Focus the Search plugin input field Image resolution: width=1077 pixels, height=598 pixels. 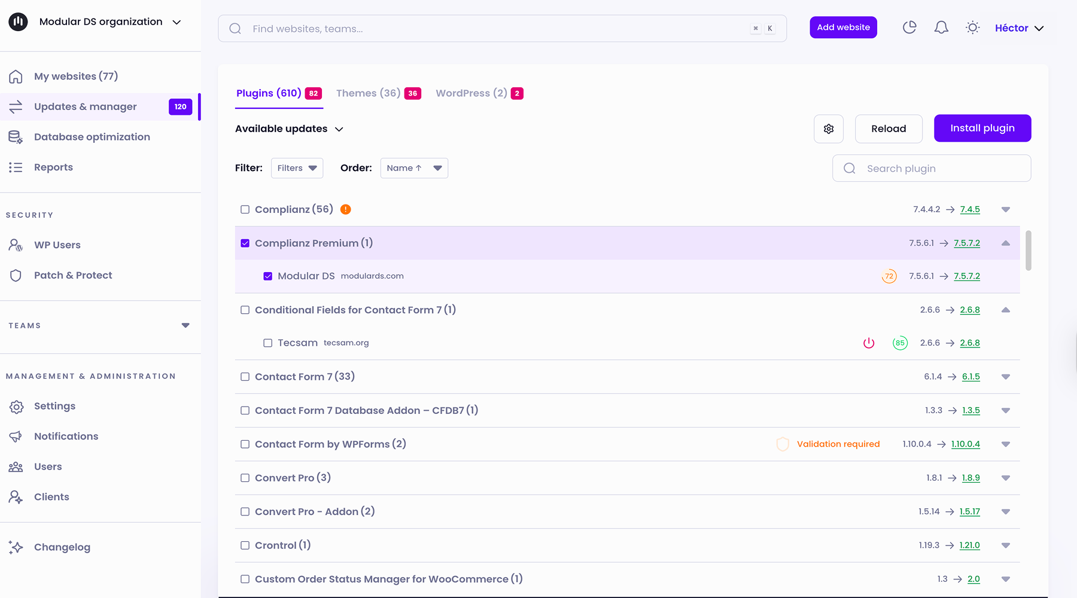tap(932, 169)
